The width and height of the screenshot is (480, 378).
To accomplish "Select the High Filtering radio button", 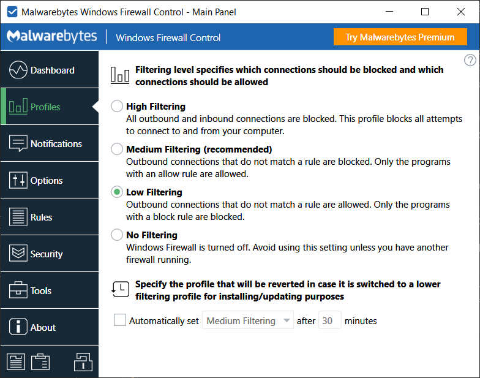I will [x=117, y=107].
